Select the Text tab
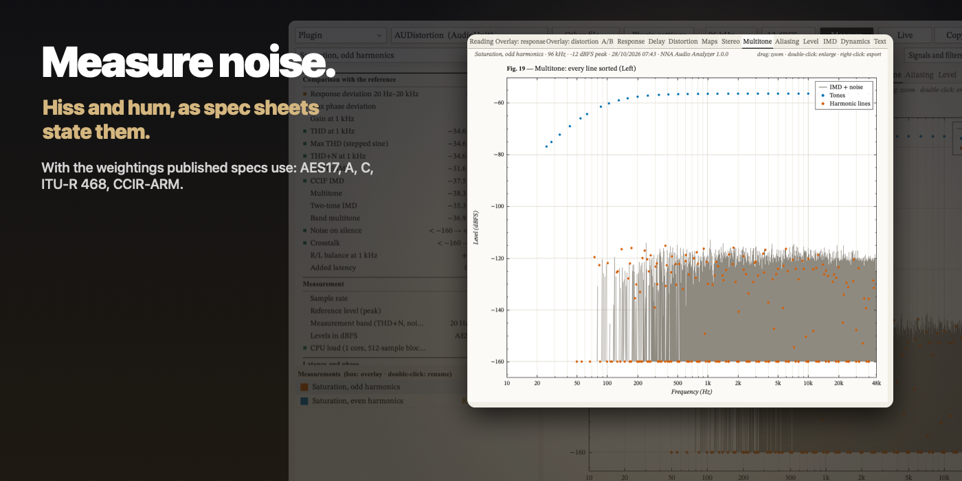This screenshot has width=962, height=481. pyautogui.click(x=880, y=42)
